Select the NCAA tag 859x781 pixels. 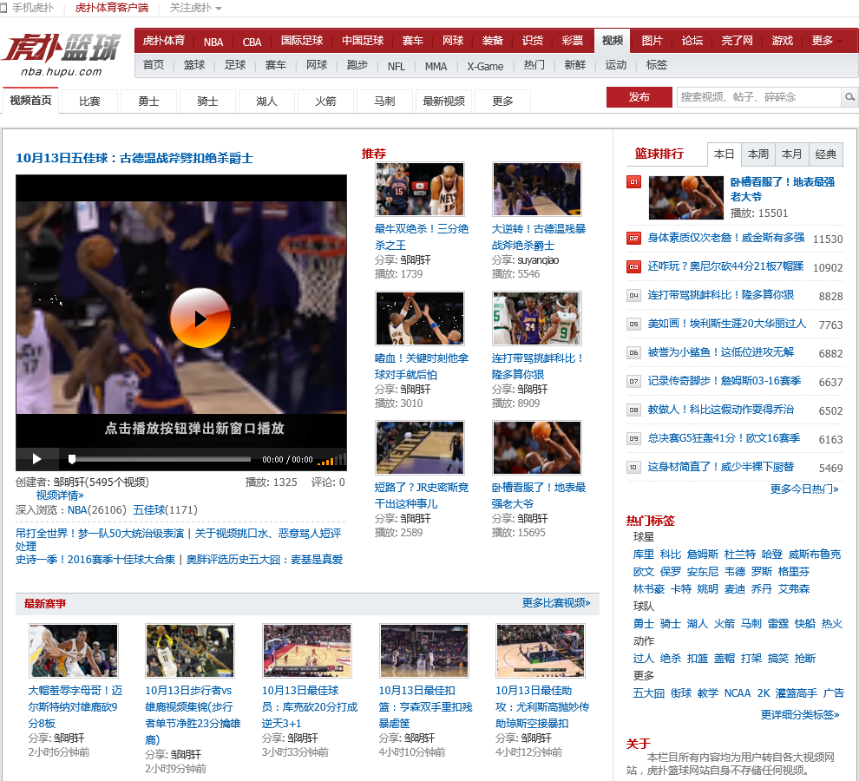738,693
